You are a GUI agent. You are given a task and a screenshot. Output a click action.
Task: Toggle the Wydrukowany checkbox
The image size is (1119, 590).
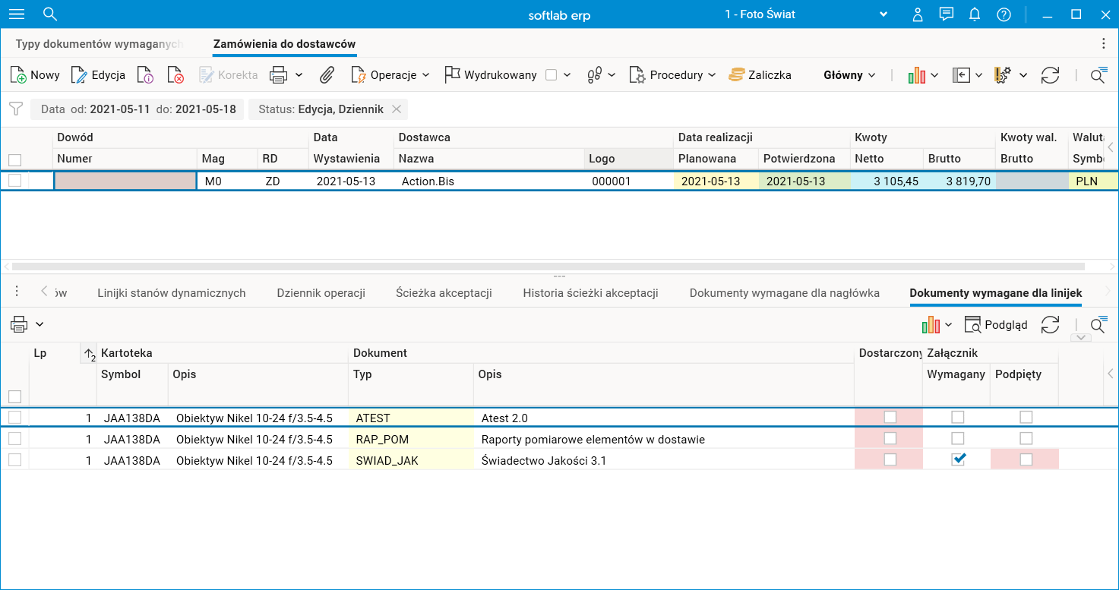coord(552,75)
